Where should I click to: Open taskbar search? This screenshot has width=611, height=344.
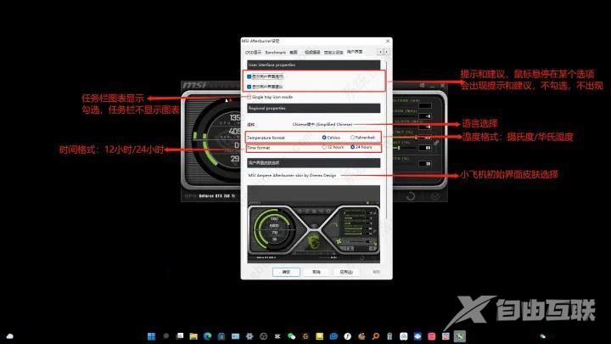point(166,336)
